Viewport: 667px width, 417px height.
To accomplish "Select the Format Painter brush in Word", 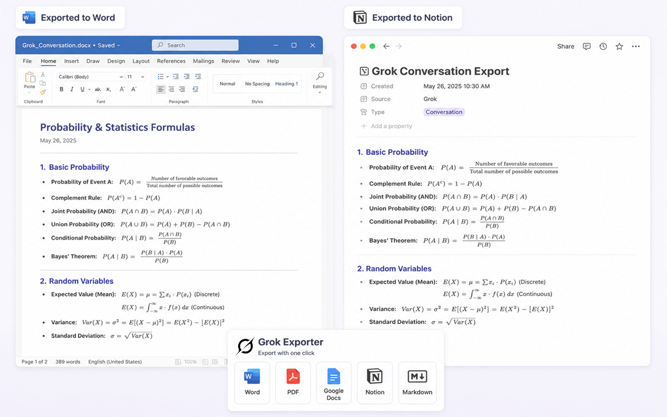I will pyautogui.click(x=43, y=92).
